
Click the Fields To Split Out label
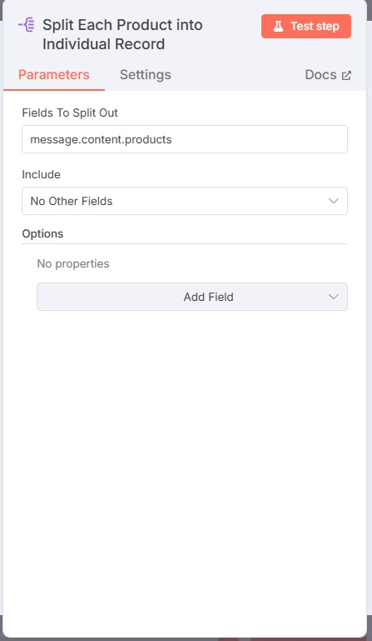click(x=70, y=113)
